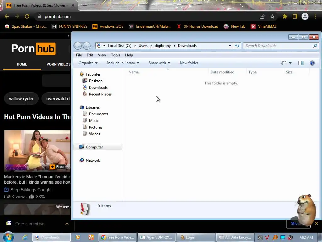Viewport: 322px width, 242px height.
Task: Open the address bar history dropdown arrow
Action: 230,46
